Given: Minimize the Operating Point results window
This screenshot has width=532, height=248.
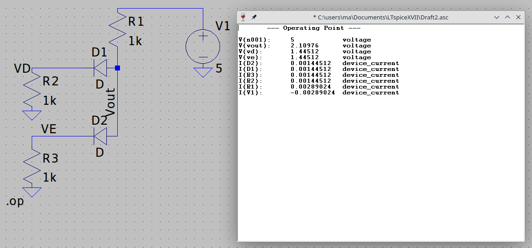Looking at the screenshot, I should pos(498,17).
